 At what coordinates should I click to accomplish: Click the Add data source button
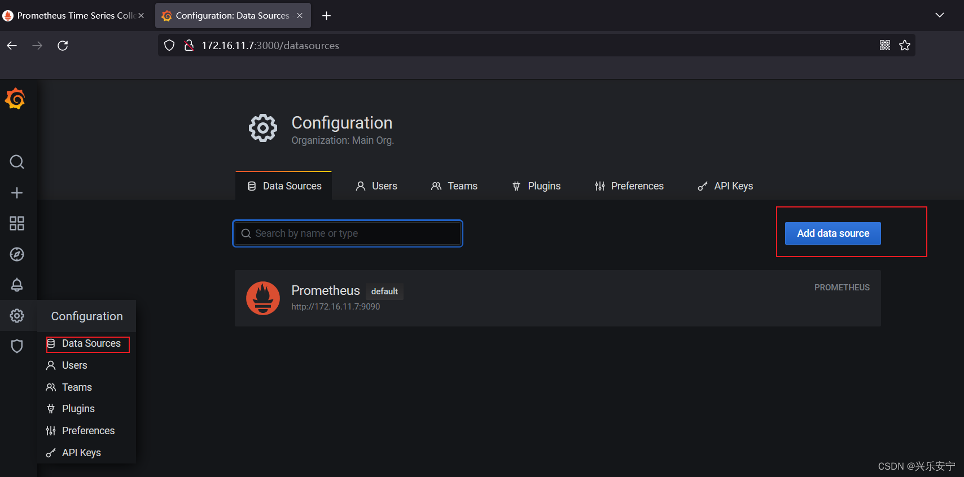click(x=833, y=233)
